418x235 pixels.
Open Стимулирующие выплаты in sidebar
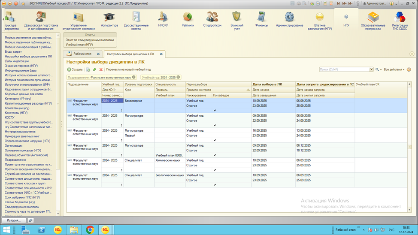22,207
